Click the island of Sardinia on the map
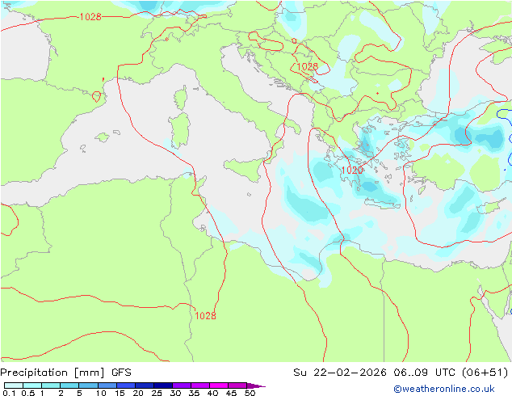Image resolution: width=512 pixels, height=396 pixels. [179, 130]
